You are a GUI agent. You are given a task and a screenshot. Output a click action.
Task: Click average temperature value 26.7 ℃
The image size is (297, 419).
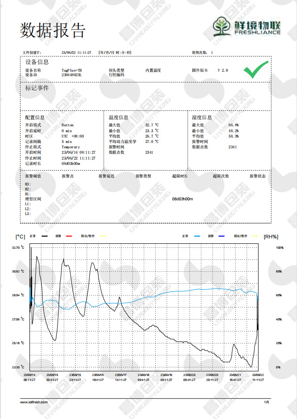(x=152, y=136)
